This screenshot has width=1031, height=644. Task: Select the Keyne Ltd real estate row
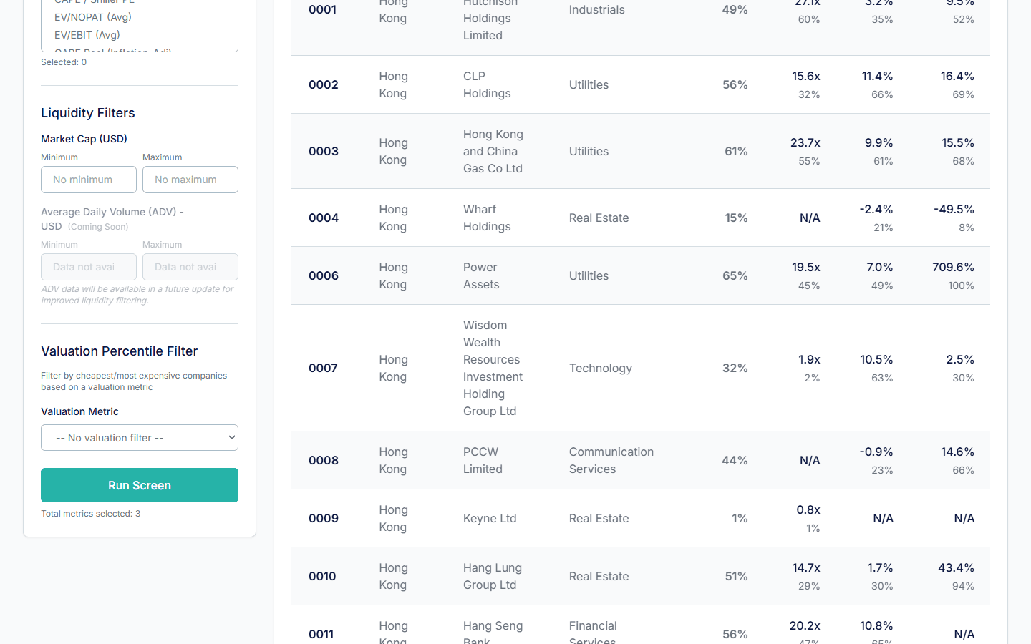(640, 518)
